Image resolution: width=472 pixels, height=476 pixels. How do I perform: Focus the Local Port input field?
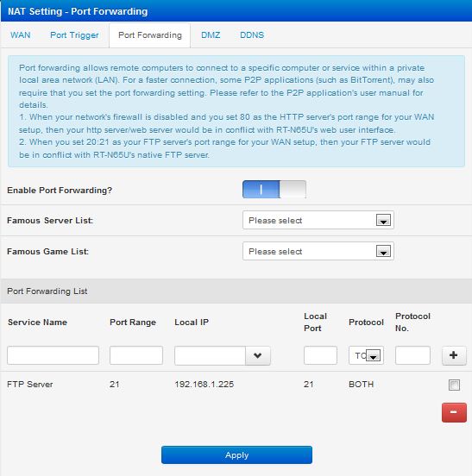[x=320, y=355]
